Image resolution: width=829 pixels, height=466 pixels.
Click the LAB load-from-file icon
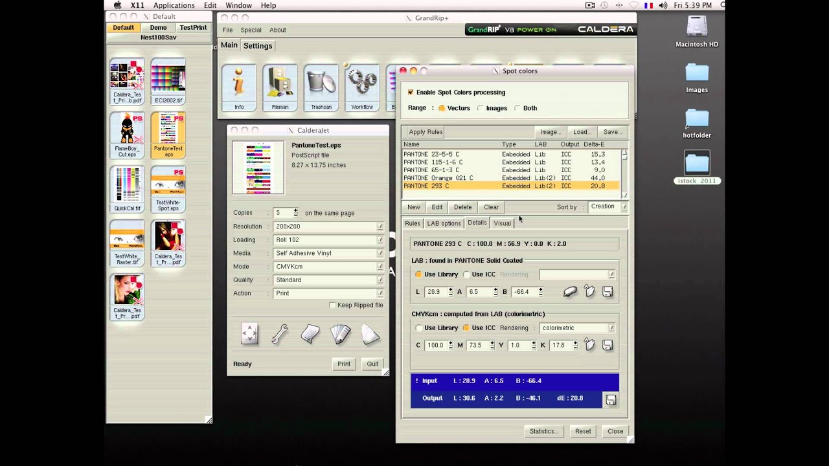point(589,292)
